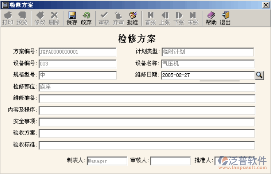The image size is (271, 174).
Task: Click the 维修日期: label
Action: point(147,75)
